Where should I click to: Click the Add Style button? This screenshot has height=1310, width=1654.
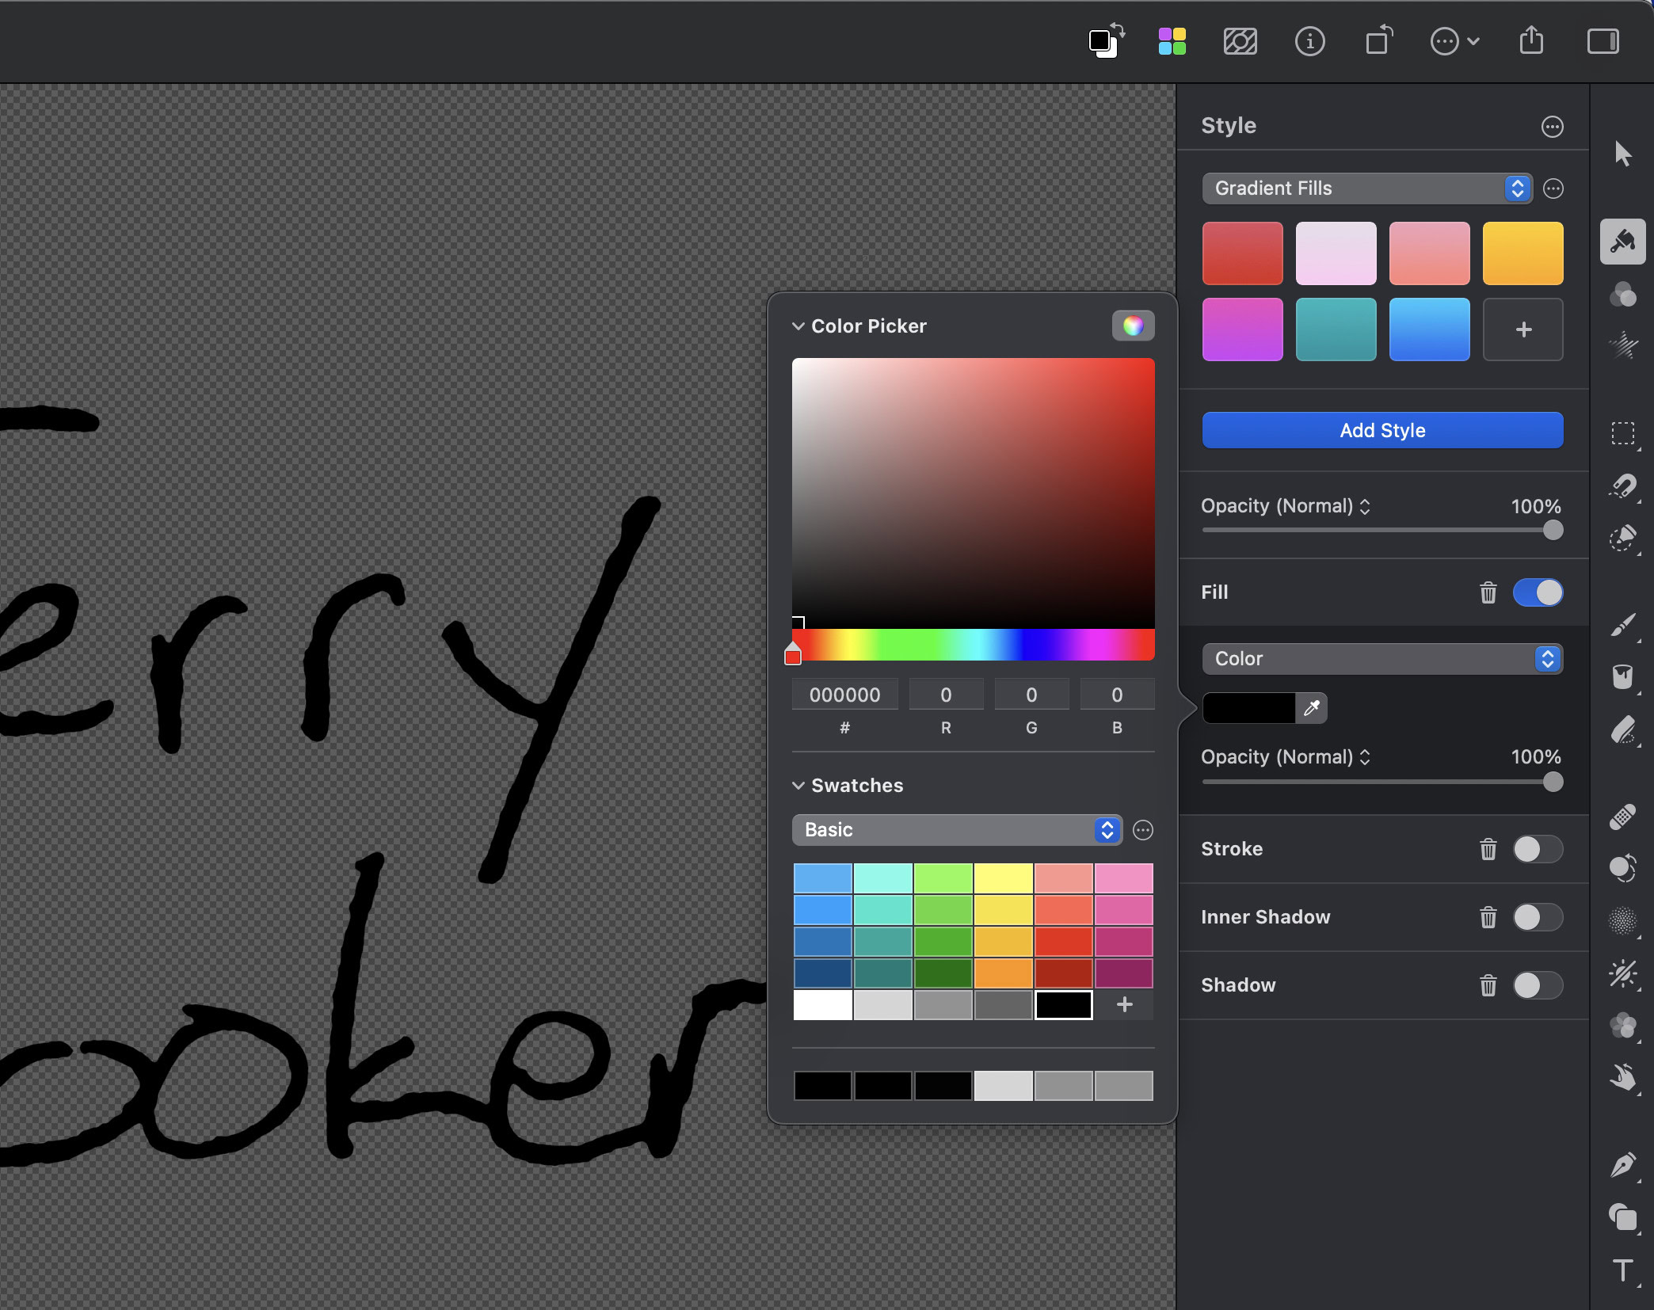(1382, 430)
